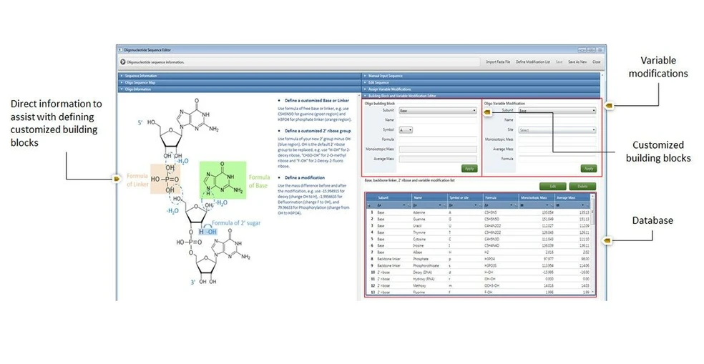Open Subunit dropdown in Oligo Variable Modification
704x364 pixels.
(557, 110)
